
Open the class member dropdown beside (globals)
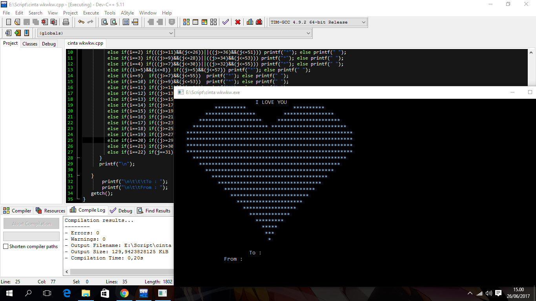pos(309,33)
